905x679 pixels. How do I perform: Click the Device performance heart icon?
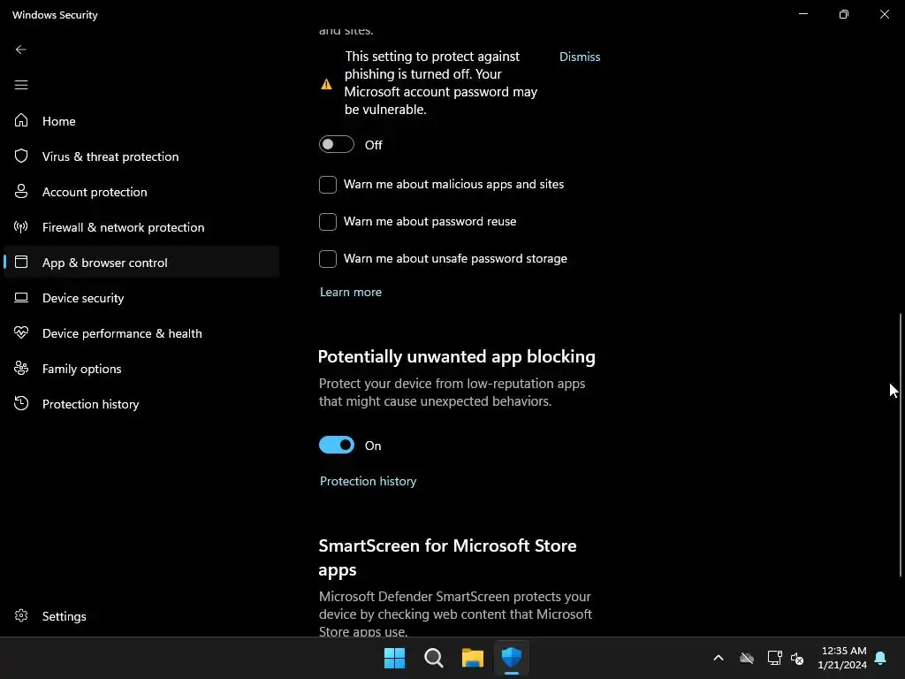(x=21, y=332)
